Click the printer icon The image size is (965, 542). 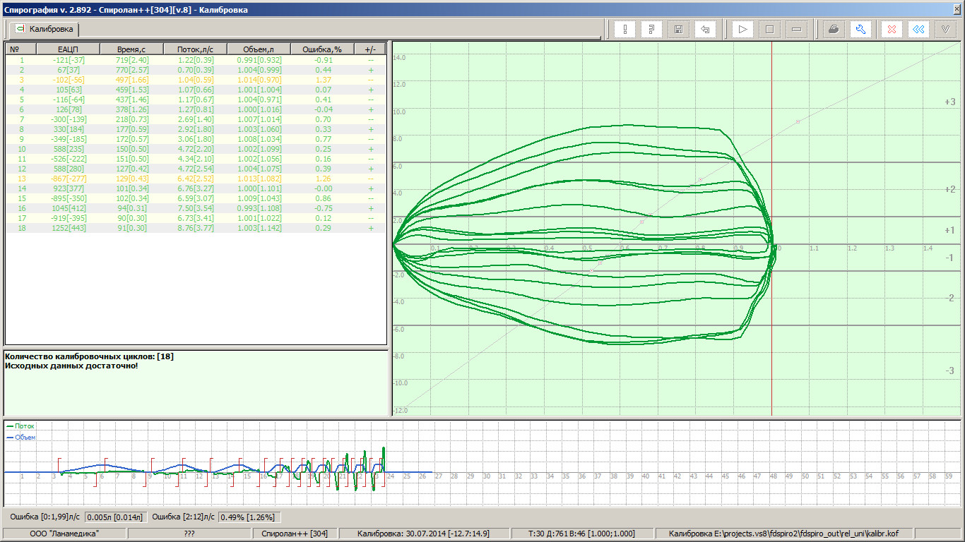pyautogui.click(x=834, y=30)
